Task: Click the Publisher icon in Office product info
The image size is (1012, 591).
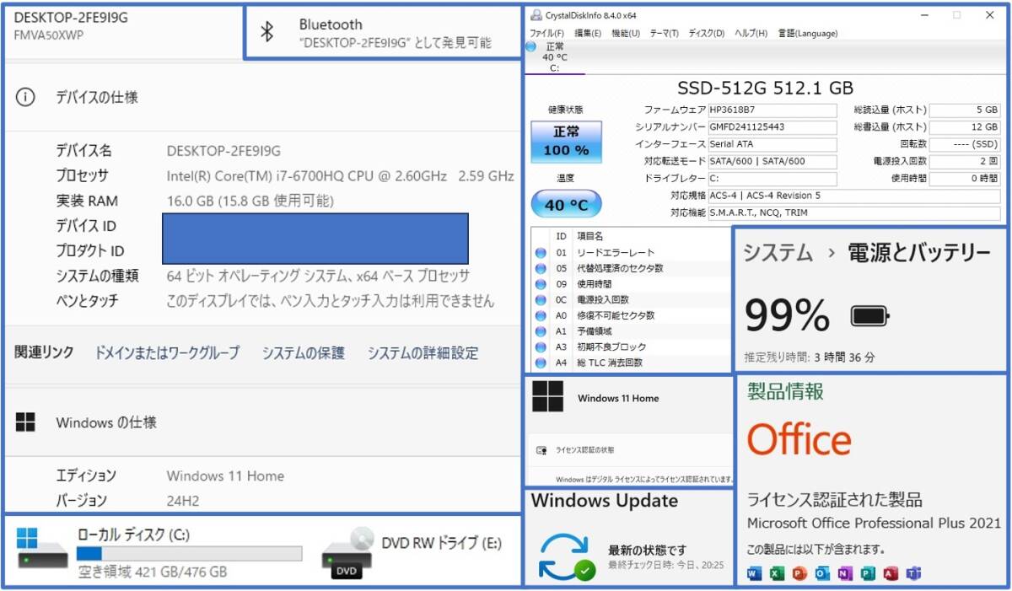Action: [x=868, y=573]
